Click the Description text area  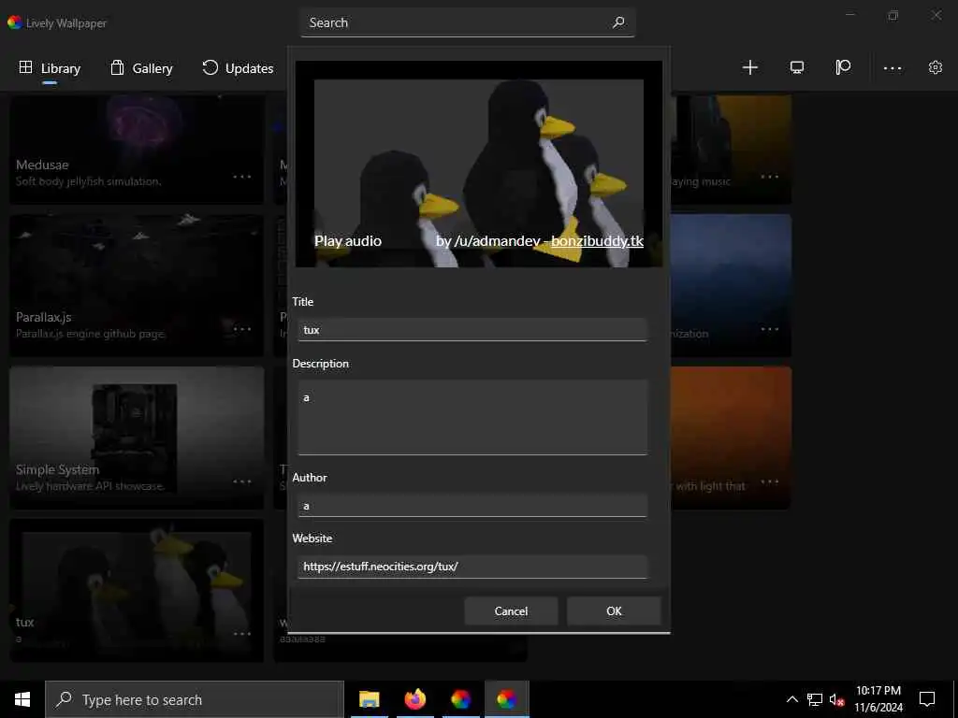click(472, 418)
